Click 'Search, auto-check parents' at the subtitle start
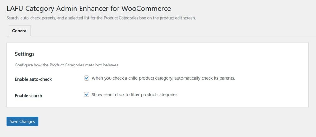The height and width of the screenshot is (137, 316). click(31, 18)
